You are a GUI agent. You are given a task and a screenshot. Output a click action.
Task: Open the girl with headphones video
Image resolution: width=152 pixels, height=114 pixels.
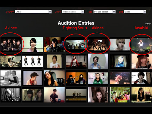(x=32, y=45)
